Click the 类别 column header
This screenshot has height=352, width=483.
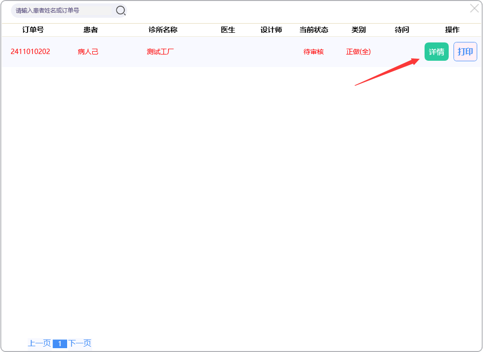point(358,30)
